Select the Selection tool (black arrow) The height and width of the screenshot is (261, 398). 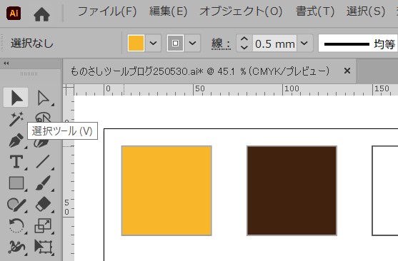pyautogui.click(x=16, y=98)
